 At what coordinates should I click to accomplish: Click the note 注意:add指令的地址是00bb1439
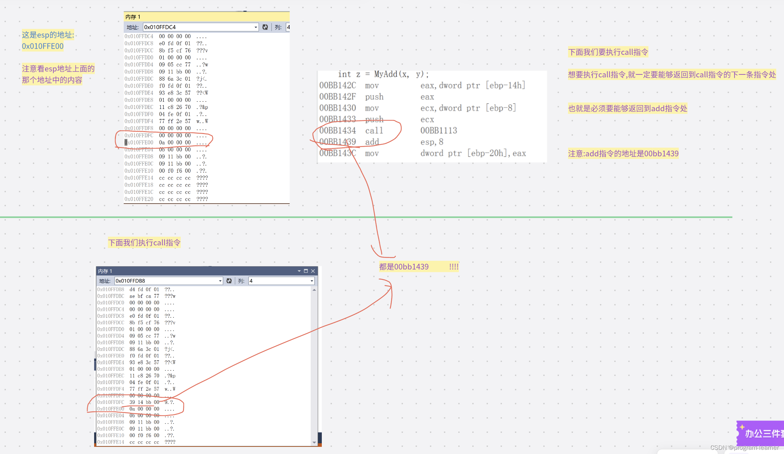pyautogui.click(x=623, y=154)
